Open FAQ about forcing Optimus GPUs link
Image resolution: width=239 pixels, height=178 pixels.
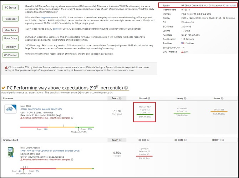(50, 151)
